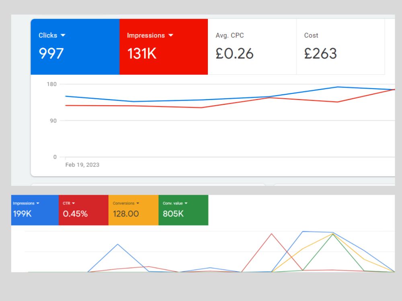Click the CTR label text
402x301 pixels.
[66, 203]
